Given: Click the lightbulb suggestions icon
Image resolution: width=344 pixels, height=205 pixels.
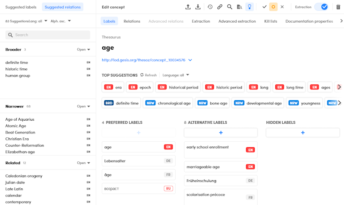Looking at the screenshot, I should click(250, 7).
